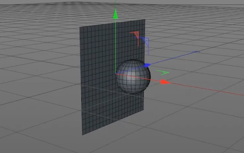Select the red X-axis arrowhead
The height and width of the screenshot is (153, 244).
tap(165, 82)
